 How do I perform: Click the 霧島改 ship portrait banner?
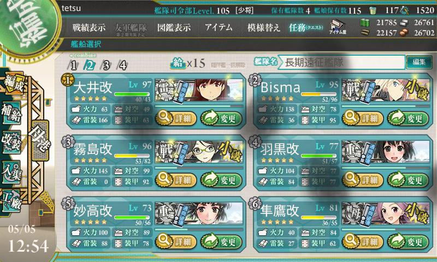[x=199, y=152]
